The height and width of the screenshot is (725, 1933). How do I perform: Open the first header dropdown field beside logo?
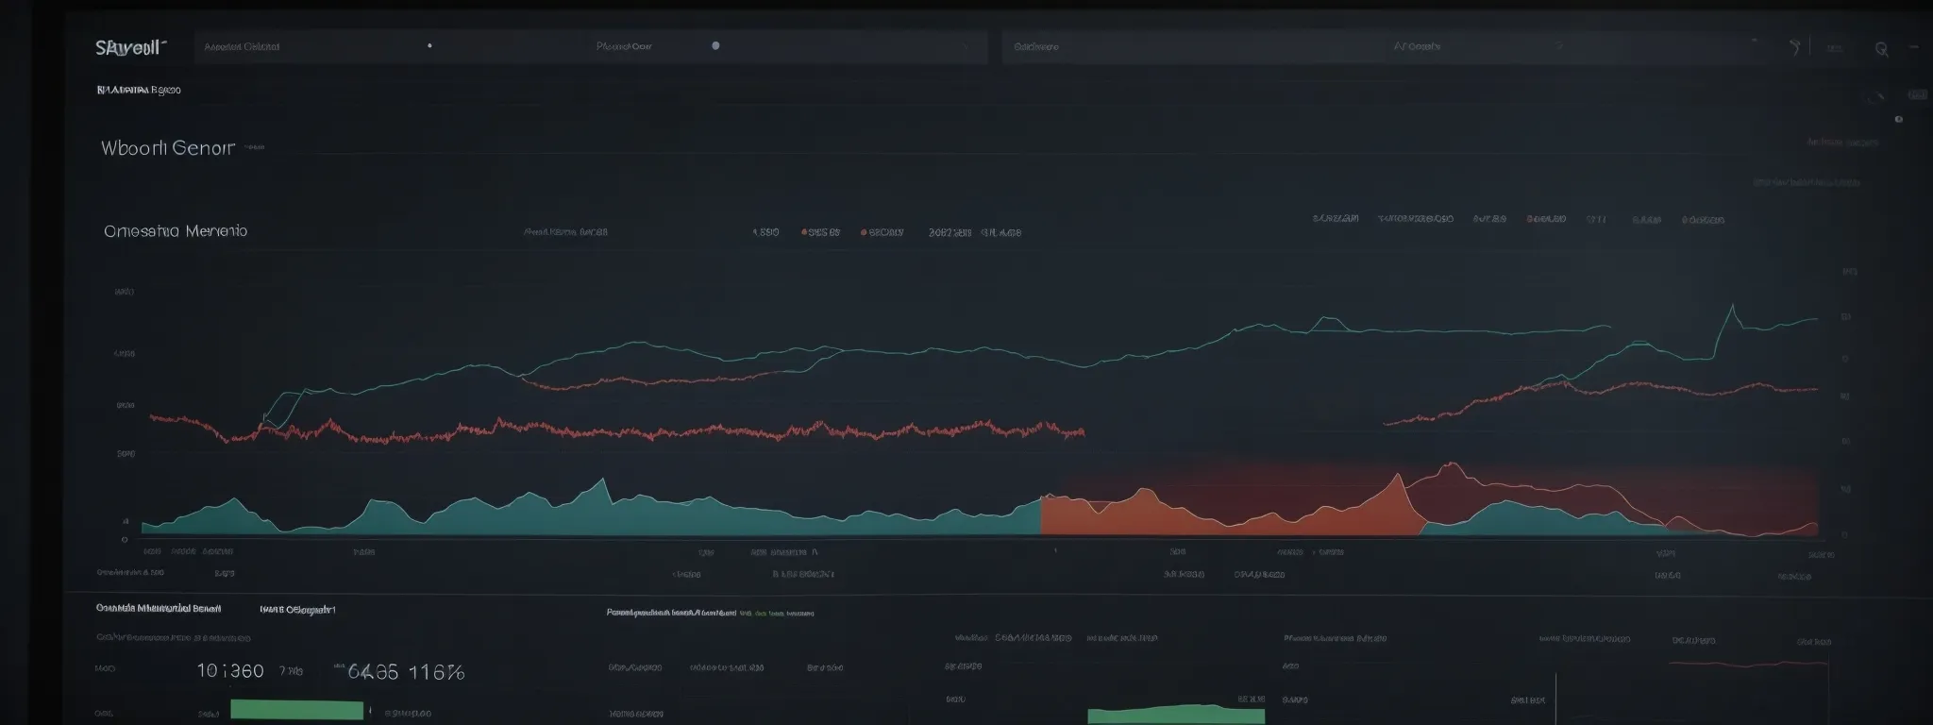click(x=311, y=46)
